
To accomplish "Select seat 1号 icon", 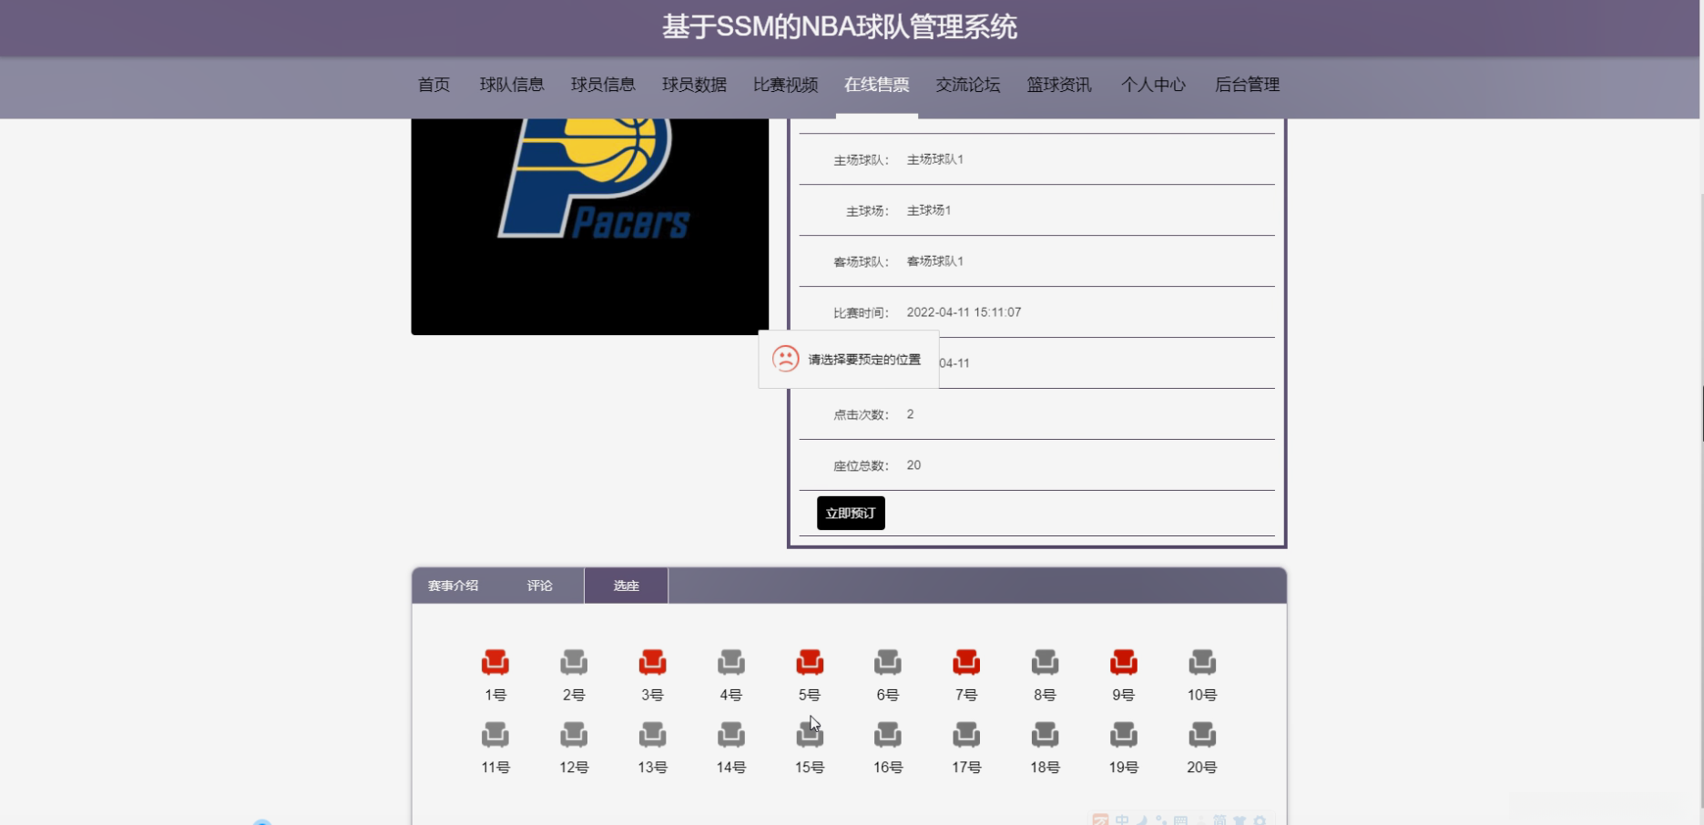I will point(495,662).
